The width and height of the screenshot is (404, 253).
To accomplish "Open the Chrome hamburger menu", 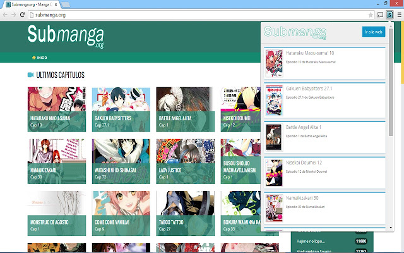I will click(x=400, y=15).
